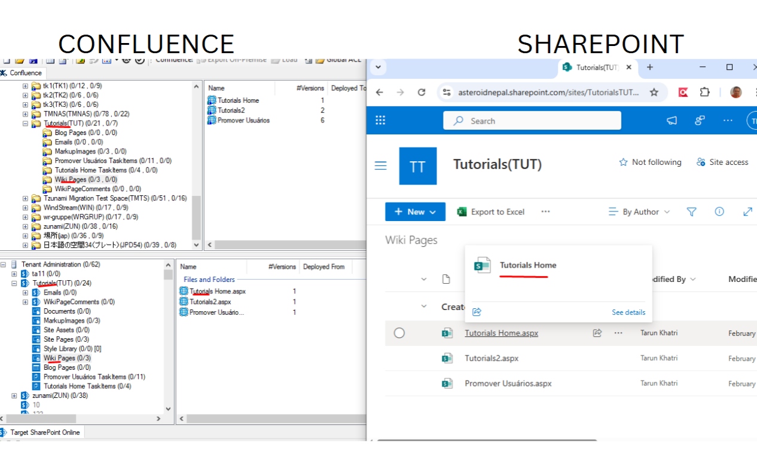The height and width of the screenshot is (460, 757).
Task: Sort by Deployed From column in target list
Action: (323, 267)
